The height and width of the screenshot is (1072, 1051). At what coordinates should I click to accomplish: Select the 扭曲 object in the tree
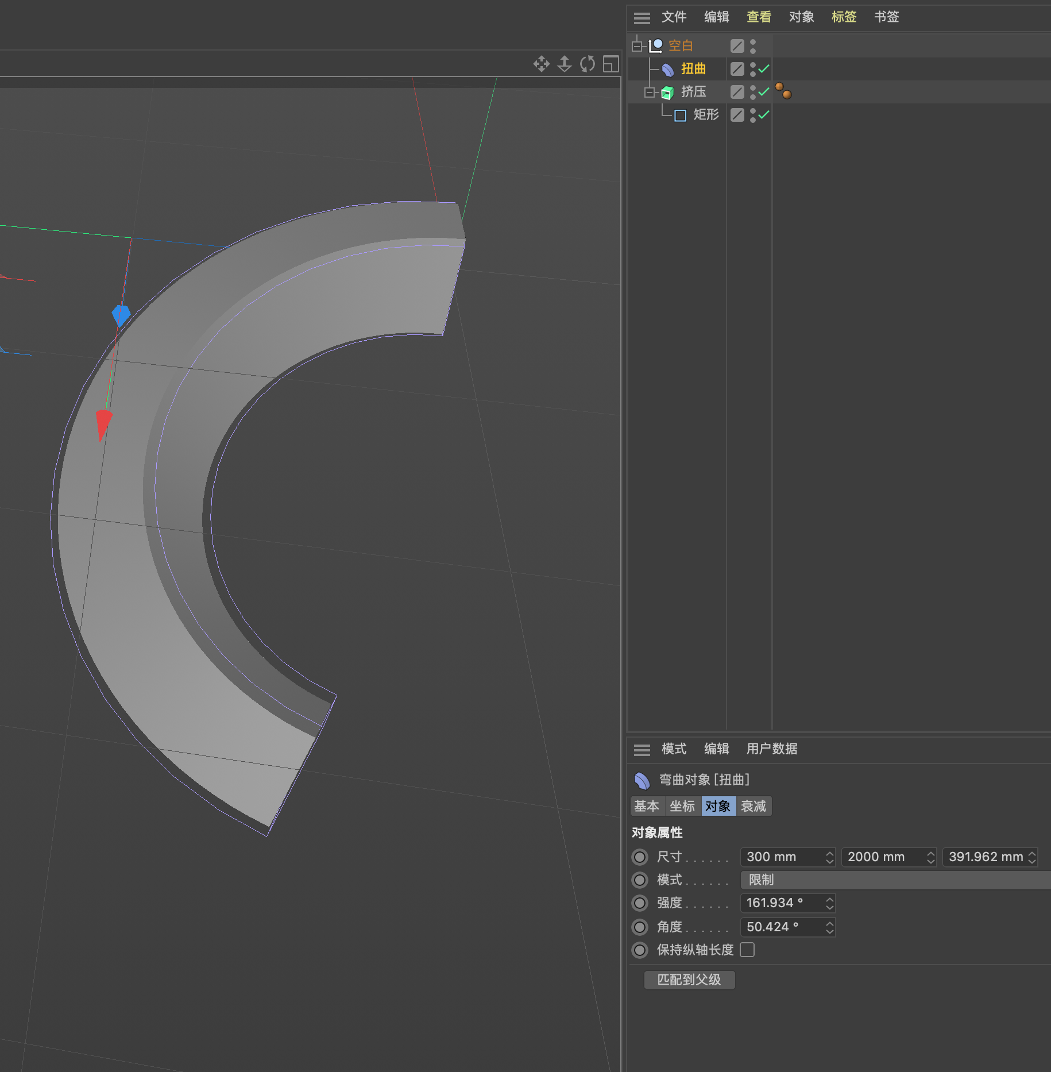pos(694,69)
